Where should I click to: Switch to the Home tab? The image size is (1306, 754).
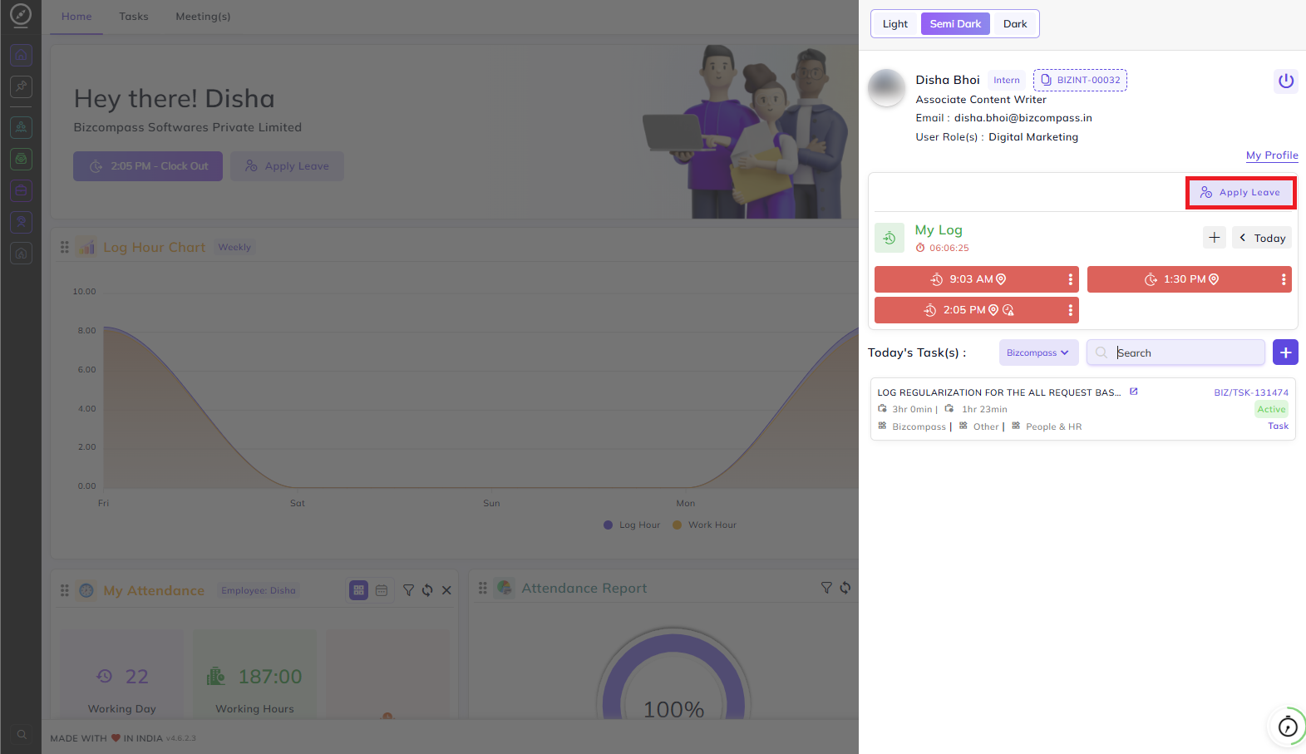[x=76, y=17]
